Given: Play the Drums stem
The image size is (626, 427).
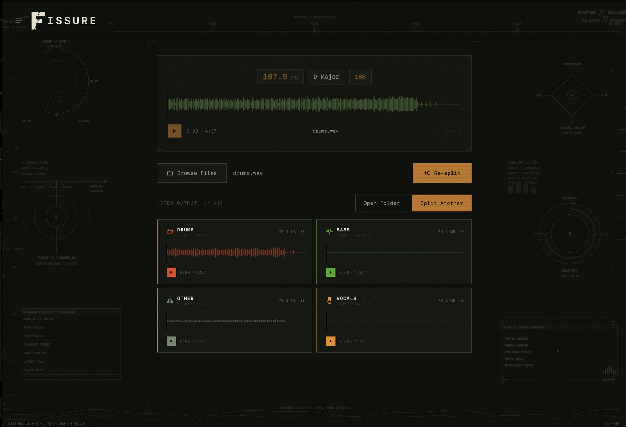Looking at the screenshot, I should coord(171,272).
